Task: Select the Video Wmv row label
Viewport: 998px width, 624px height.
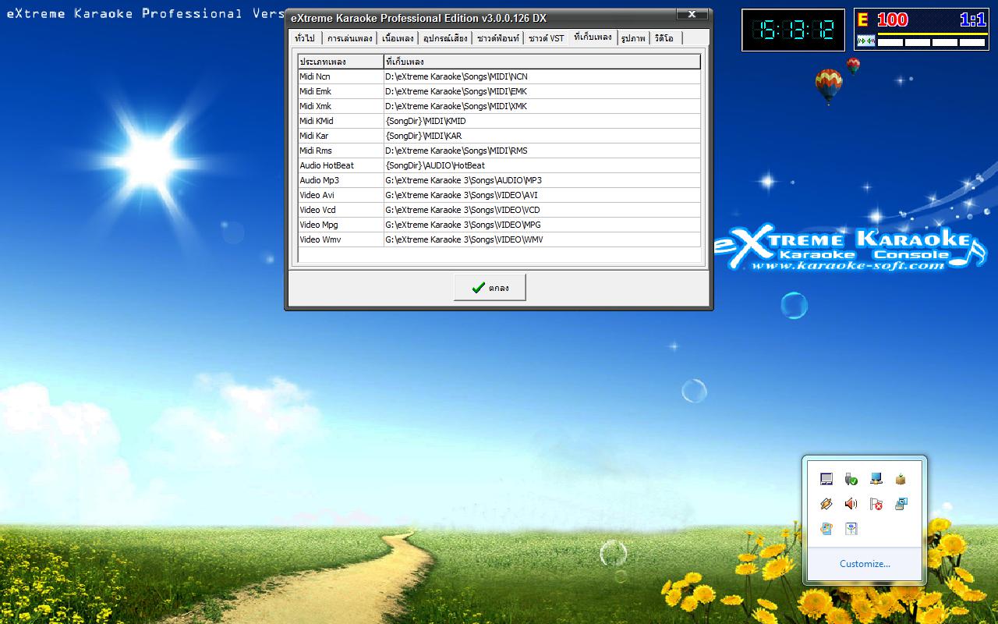Action: point(341,239)
